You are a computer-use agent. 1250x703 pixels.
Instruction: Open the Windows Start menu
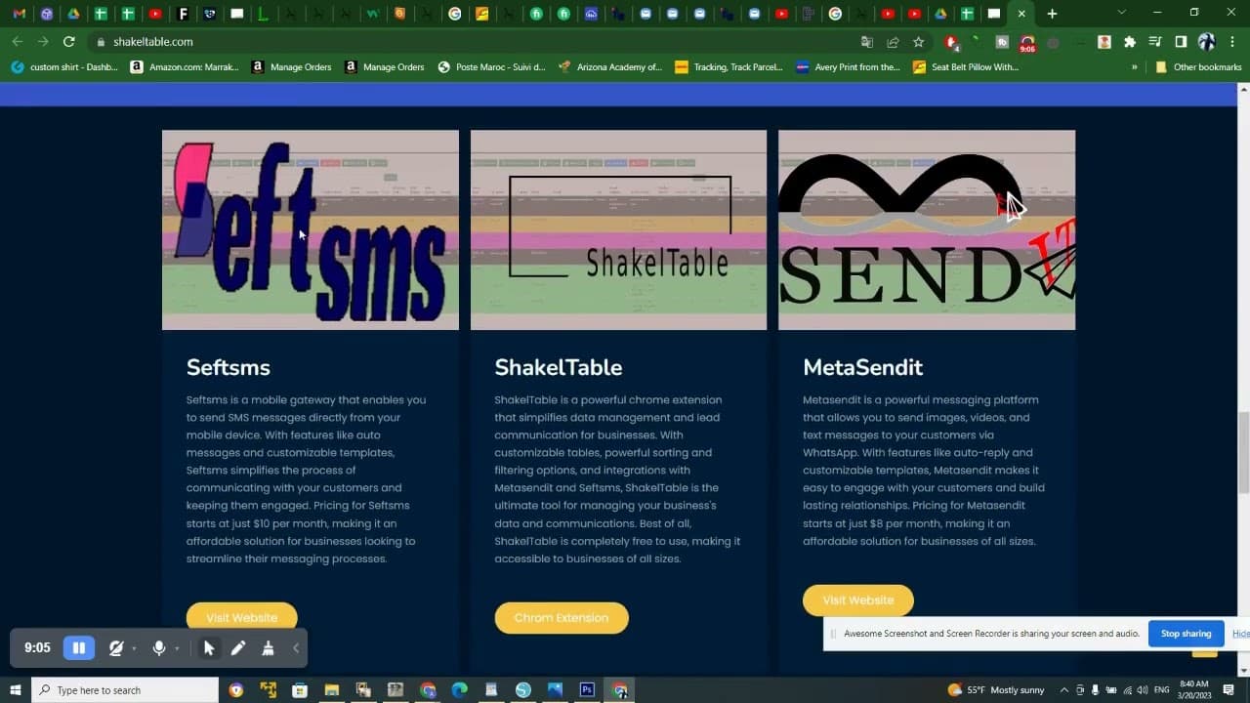(15, 690)
